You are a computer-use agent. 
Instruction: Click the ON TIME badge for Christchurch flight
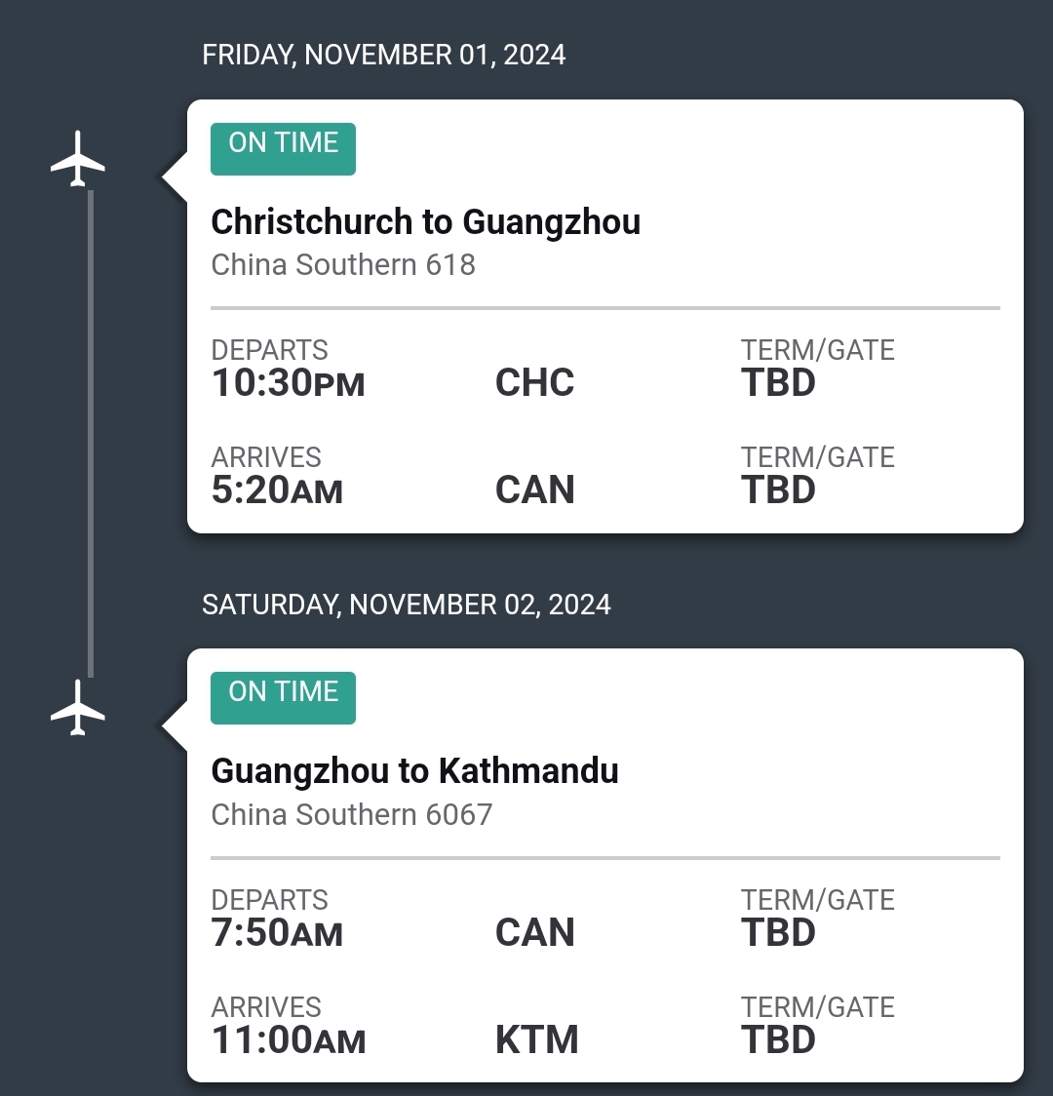click(x=283, y=149)
